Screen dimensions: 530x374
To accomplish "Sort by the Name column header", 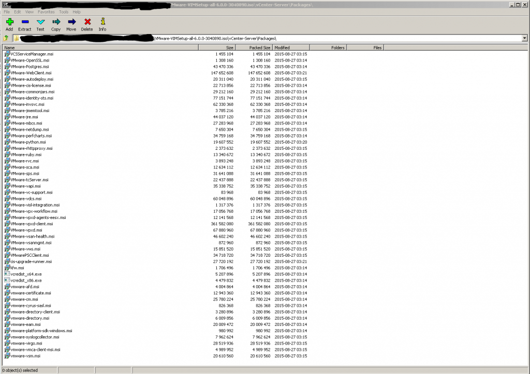I will [100, 48].
